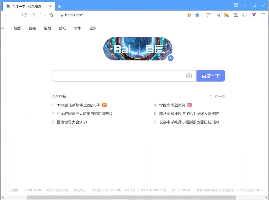Screen dimensions: 269x200
Task: Open the browser hamburger menu
Action: [x=263, y=15]
